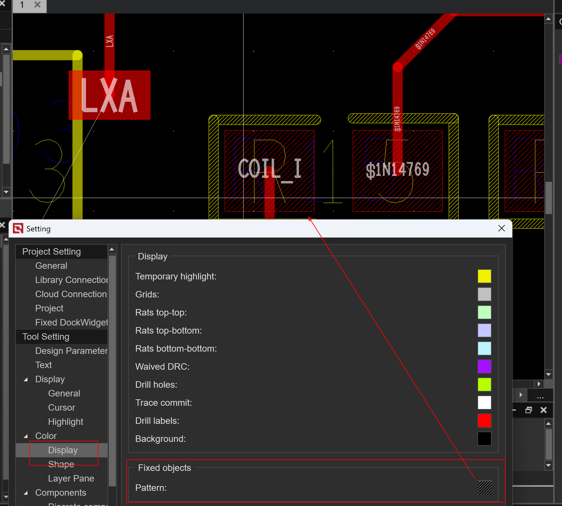Open Library Connection settings
The width and height of the screenshot is (562, 506).
tap(71, 280)
